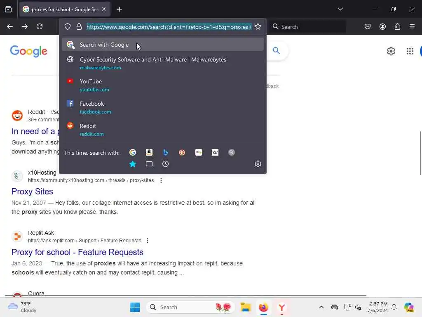Search this time with Bing icon
The height and width of the screenshot is (317, 422).
click(166, 152)
